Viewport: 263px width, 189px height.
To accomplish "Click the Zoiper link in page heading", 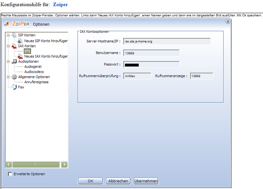I will [x=60, y=5].
